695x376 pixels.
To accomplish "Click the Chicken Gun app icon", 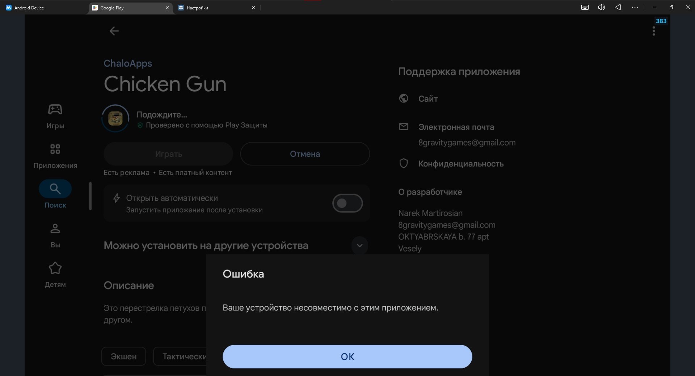I will point(115,118).
